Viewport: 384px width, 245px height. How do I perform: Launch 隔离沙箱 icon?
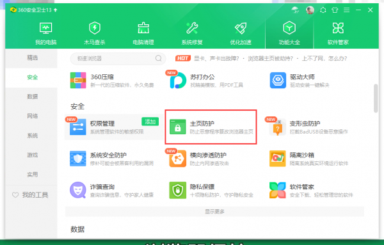coord(278,159)
